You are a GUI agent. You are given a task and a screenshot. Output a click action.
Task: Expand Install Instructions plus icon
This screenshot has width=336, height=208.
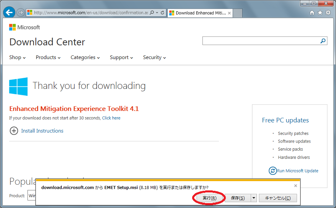pos(14,131)
